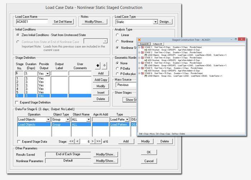Click the STAGE 4 icon in tree
The image size is (251, 180).
coord(142,63)
